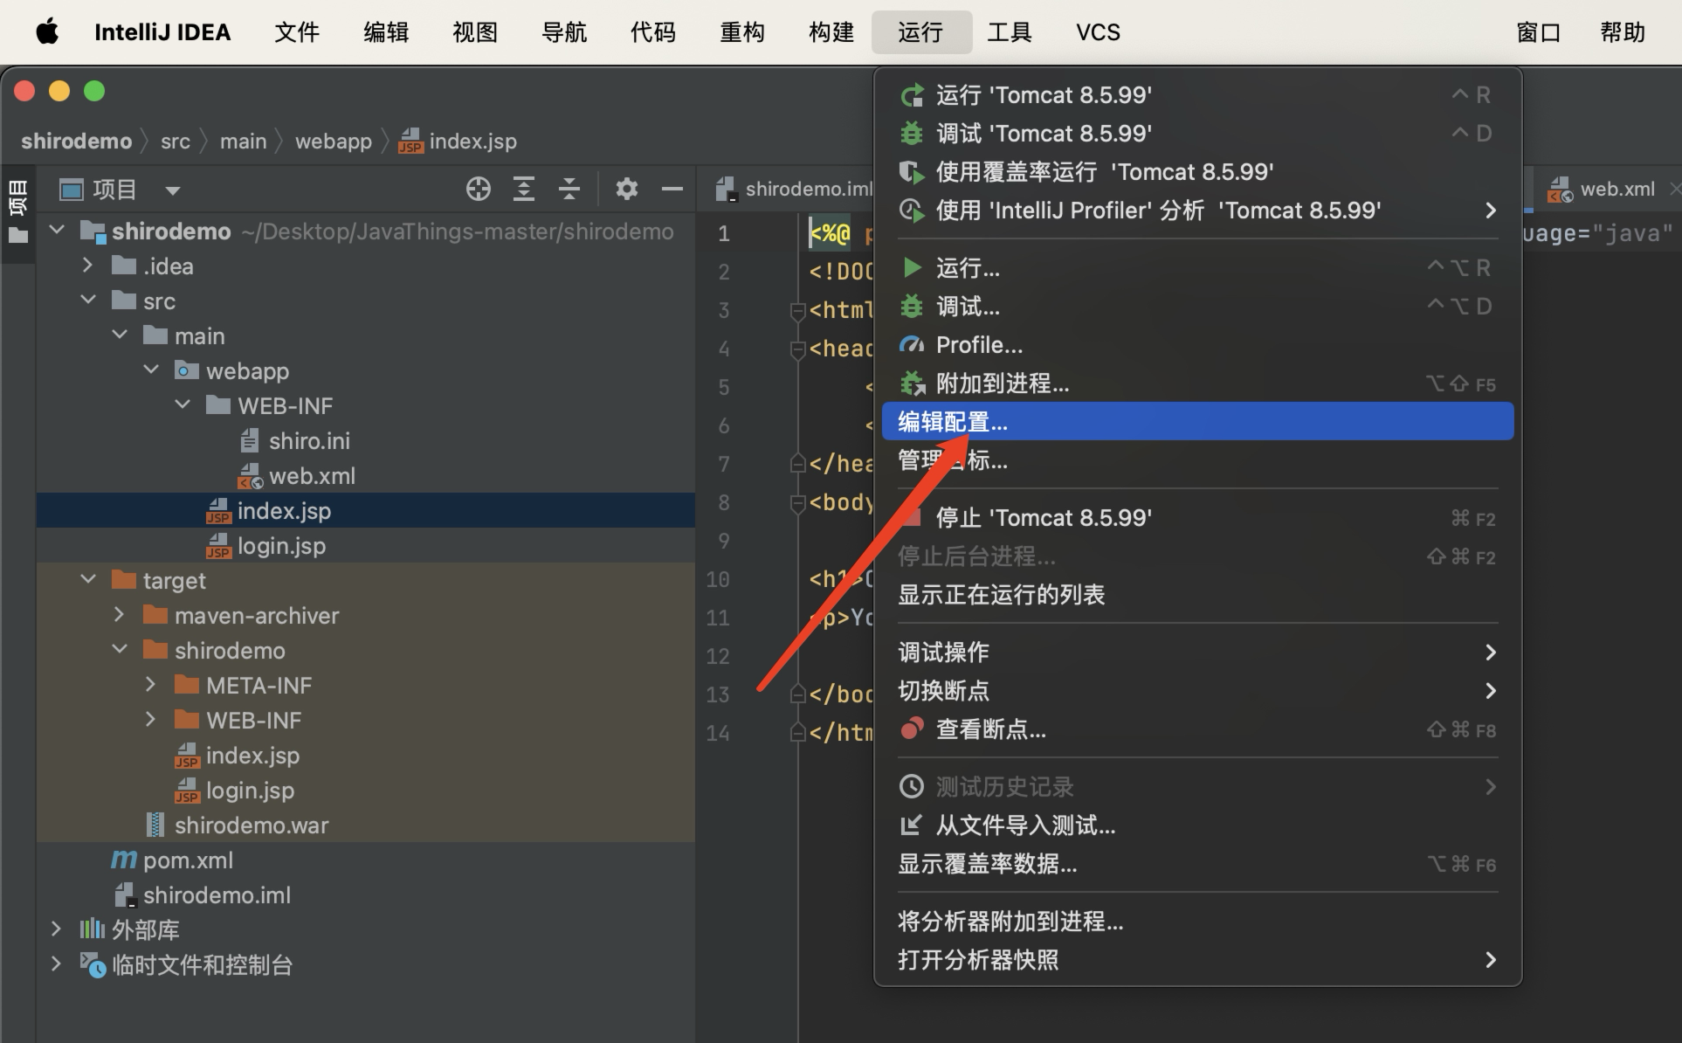Viewport: 1682px width, 1043px height.
Task: Choose 显示覆盖率数据...
Action: click(1197, 864)
